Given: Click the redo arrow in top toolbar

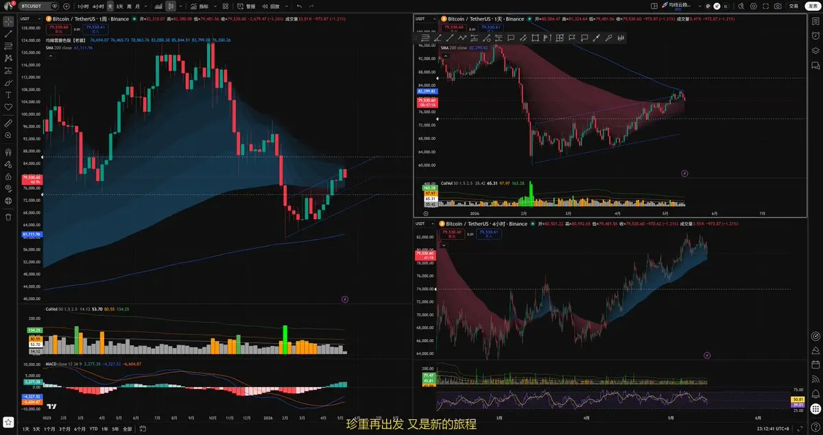Looking at the screenshot, I should (311, 6).
